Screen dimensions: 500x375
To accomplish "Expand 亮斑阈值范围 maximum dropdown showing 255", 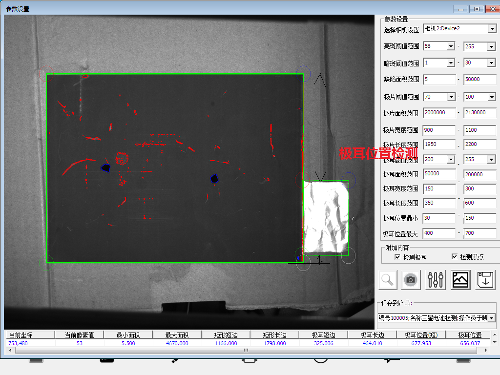I will coord(491,46).
